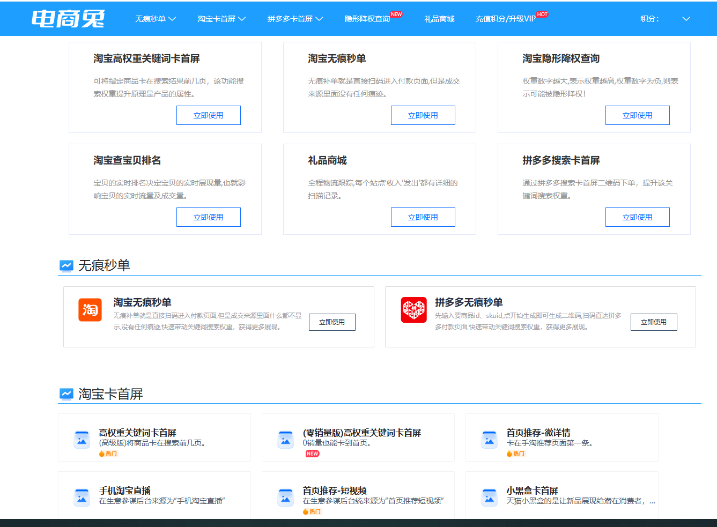
Task: Go to 礼品商城 in the top navigation
Action: pos(439,19)
